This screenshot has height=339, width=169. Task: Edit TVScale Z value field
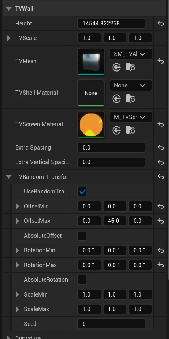point(140,38)
